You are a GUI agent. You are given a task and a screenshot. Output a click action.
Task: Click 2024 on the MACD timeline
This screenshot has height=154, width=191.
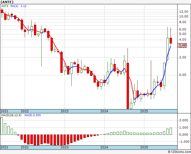[x=104, y=147]
